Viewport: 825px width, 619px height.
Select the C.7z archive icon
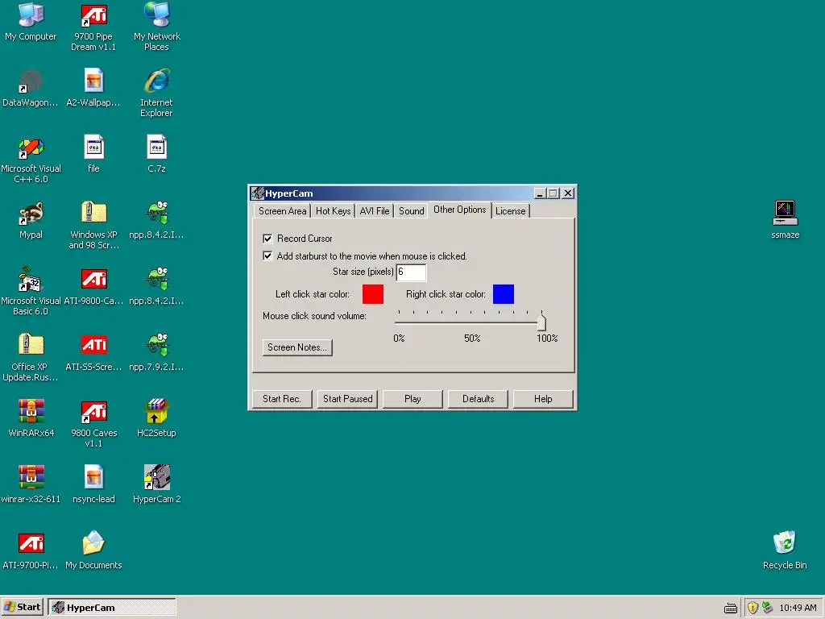coord(157,155)
